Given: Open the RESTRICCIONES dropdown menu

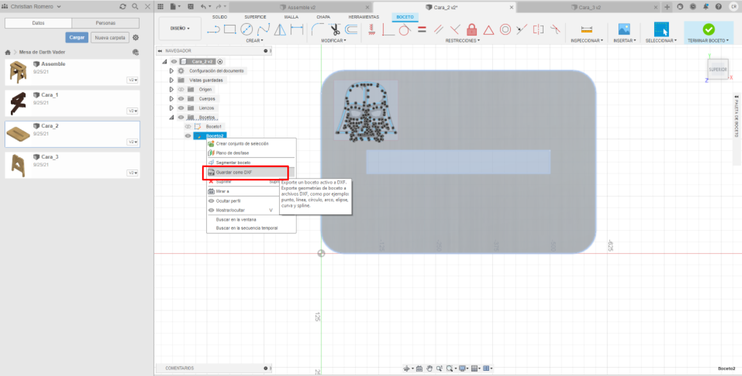Looking at the screenshot, I should point(463,41).
